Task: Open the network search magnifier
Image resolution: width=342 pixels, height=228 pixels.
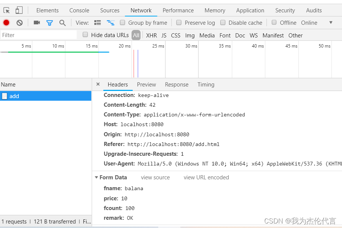Action: pos(62,22)
